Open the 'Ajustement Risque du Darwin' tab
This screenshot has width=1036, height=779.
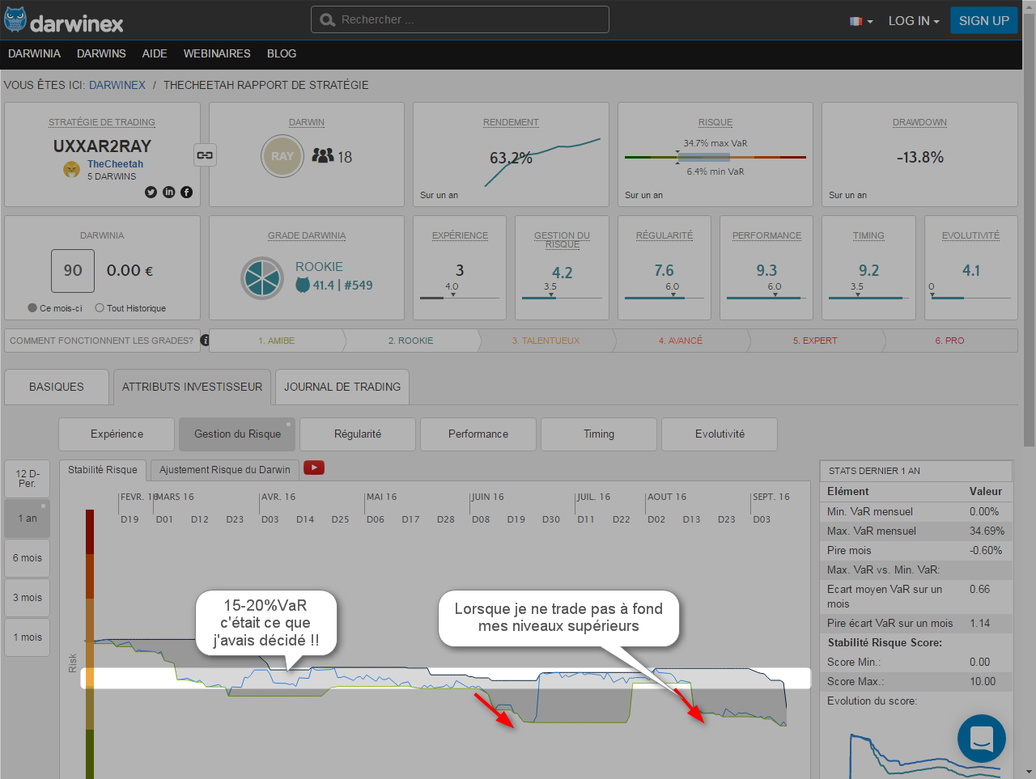tap(225, 469)
